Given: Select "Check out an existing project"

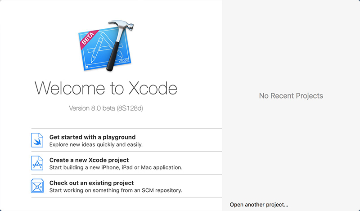Looking at the screenshot, I should point(91,183).
